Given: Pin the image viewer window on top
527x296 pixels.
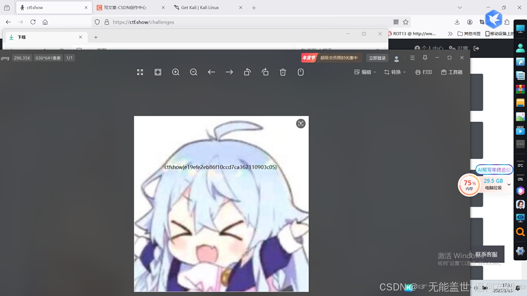Looking at the screenshot, I should click(x=425, y=58).
